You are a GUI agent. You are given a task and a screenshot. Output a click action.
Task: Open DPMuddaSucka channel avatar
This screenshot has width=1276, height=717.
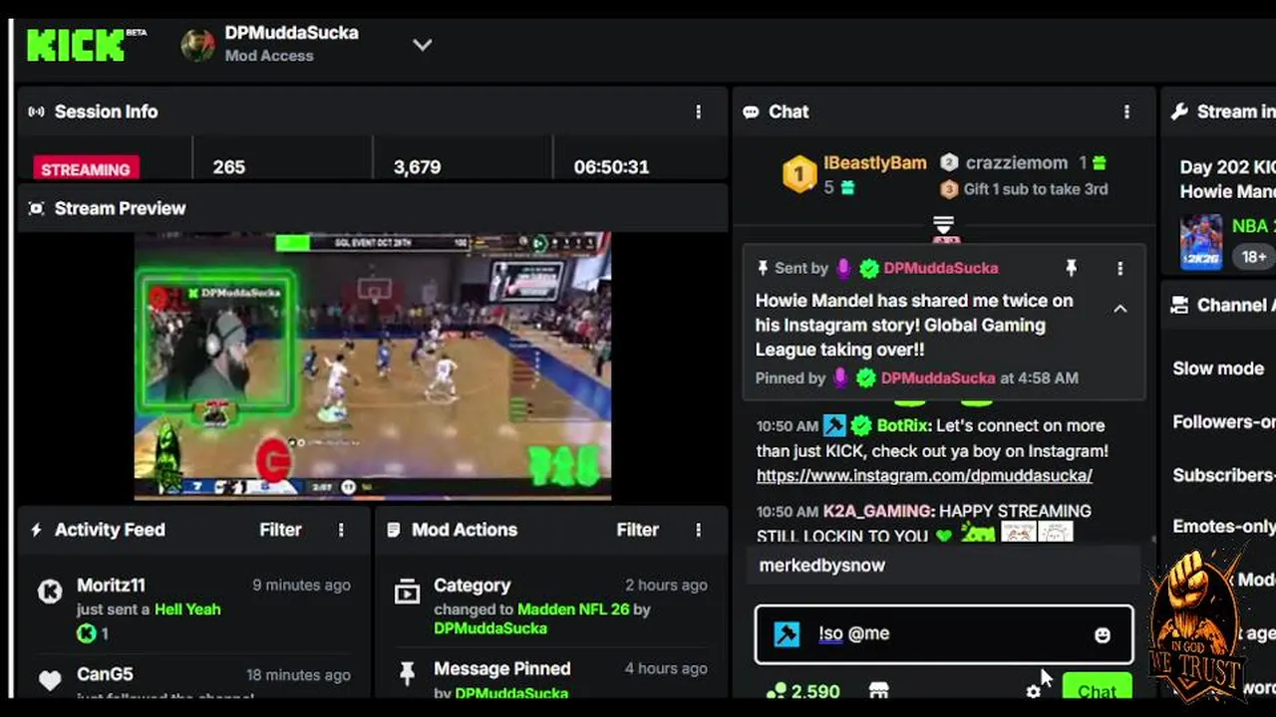pyautogui.click(x=197, y=45)
